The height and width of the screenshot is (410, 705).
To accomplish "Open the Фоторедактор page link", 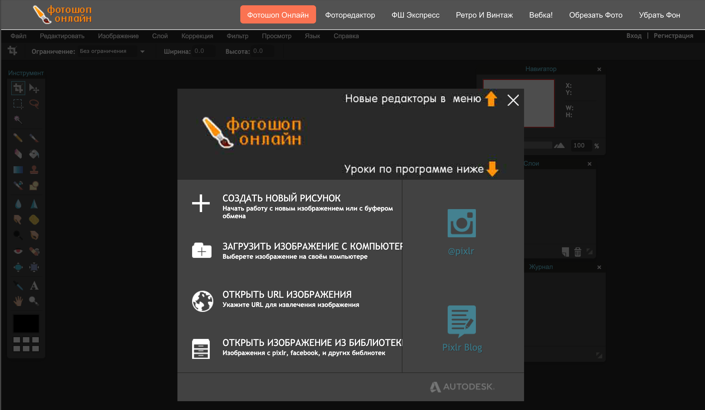I will (350, 15).
